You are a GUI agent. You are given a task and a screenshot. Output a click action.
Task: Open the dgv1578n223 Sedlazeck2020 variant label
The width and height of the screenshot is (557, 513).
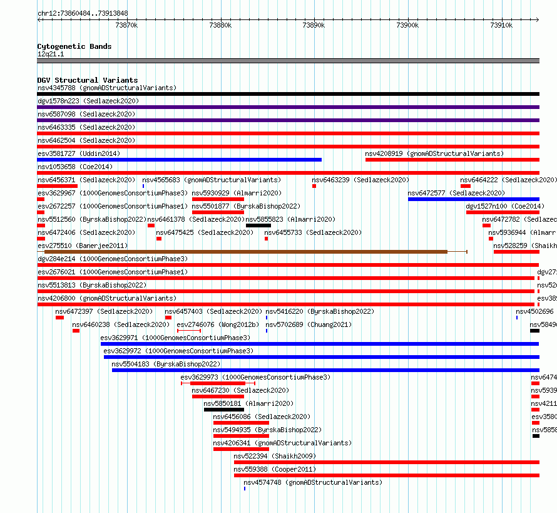[x=88, y=101]
